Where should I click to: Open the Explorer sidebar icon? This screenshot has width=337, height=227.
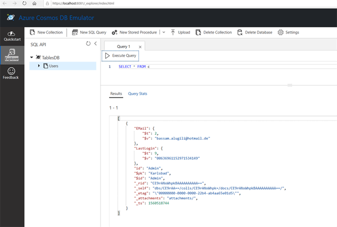(x=12, y=55)
